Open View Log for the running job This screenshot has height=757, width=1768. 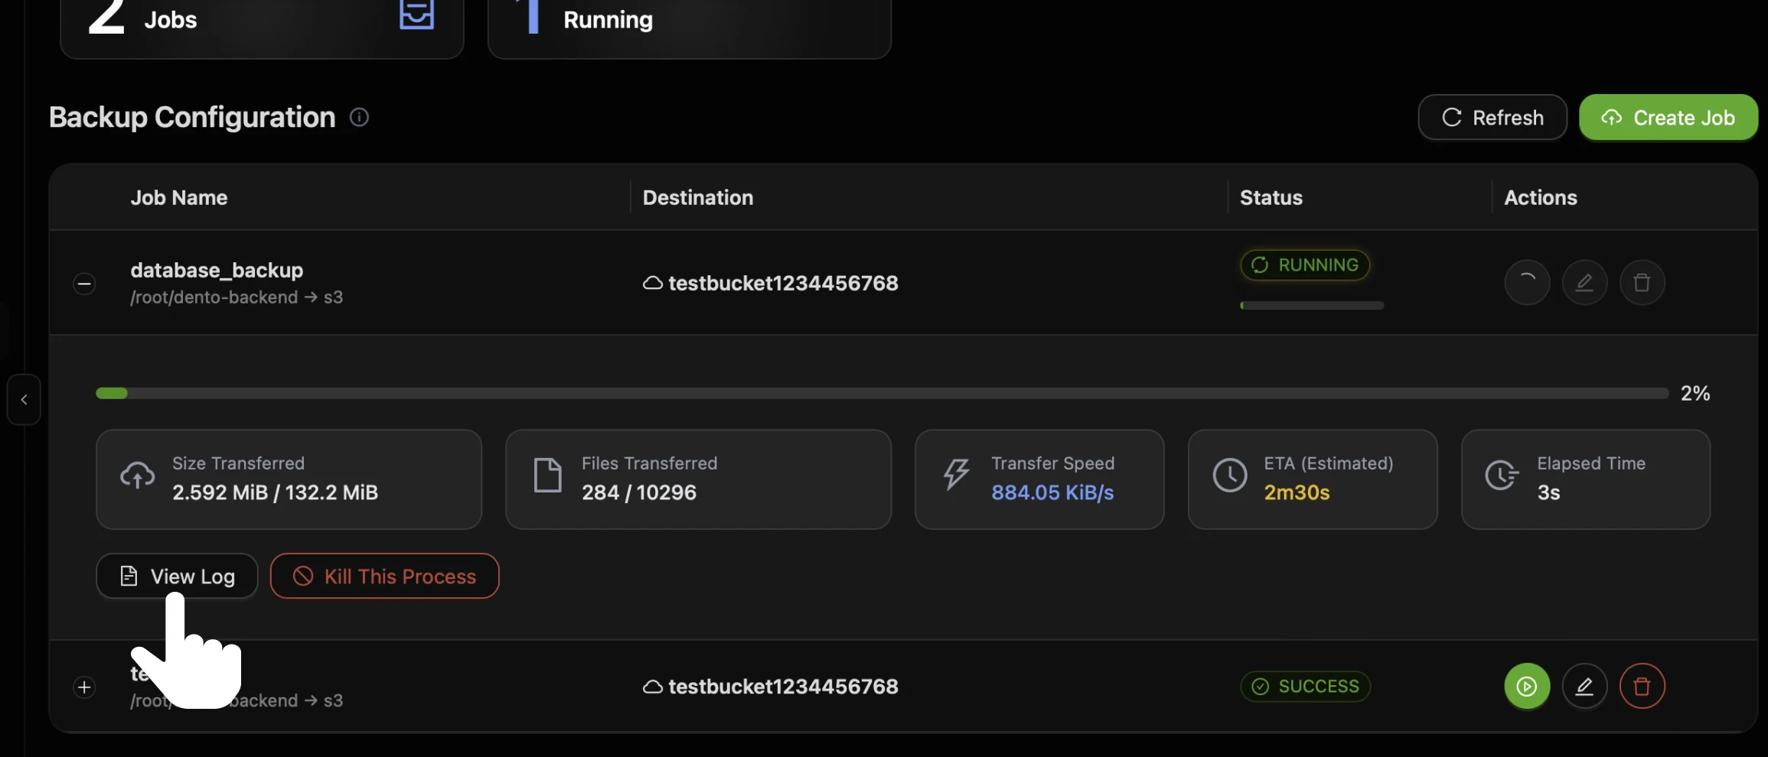click(x=177, y=576)
